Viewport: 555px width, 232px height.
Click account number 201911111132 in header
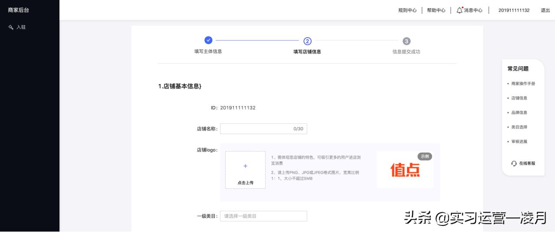coord(514,10)
